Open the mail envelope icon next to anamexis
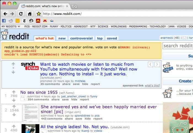The height and width of the screenshot is (133, 193). [x=184, y=38]
